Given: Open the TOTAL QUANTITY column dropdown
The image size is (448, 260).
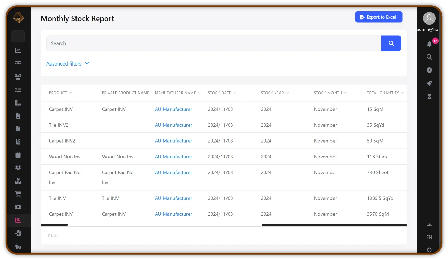Looking at the screenshot, I should click(403, 93).
